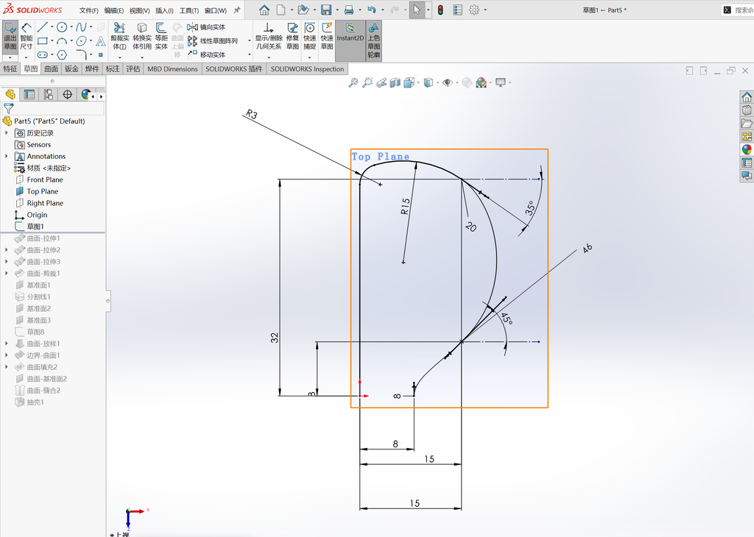Switch to 钣金 Sheet Metal tab
The image size is (754, 537).
tap(71, 68)
